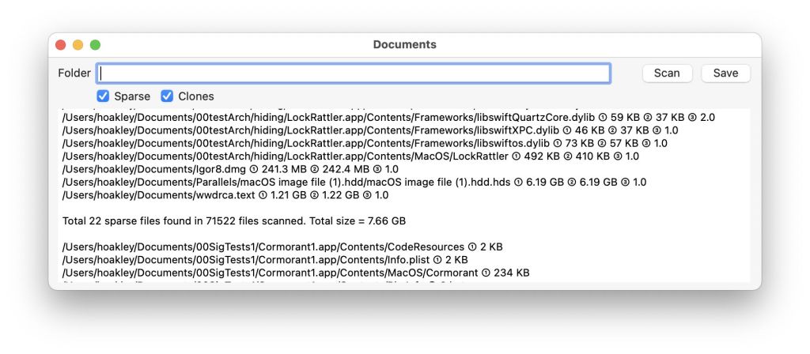Click the Contents/MacOS/LockRattler result line
Image resolution: width=810 pixels, height=354 pixels.
pos(350,156)
